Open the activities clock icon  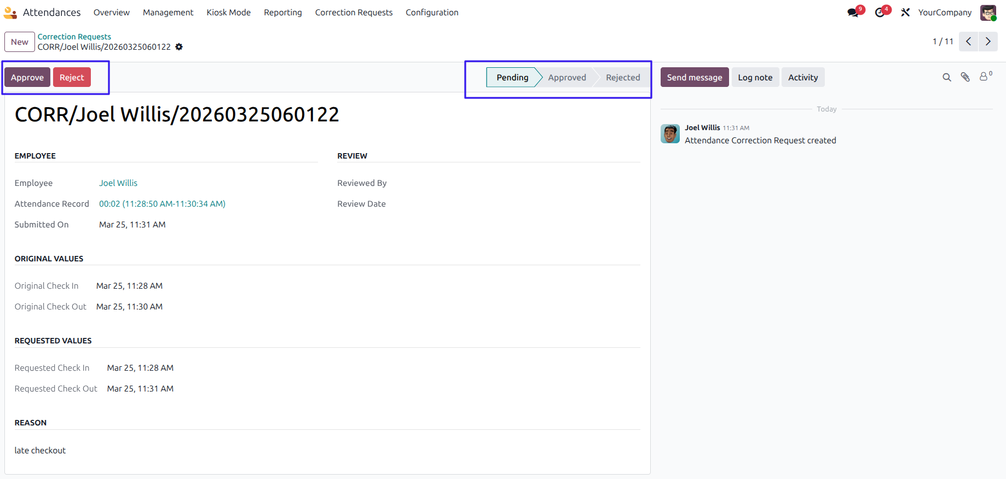(x=880, y=12)
